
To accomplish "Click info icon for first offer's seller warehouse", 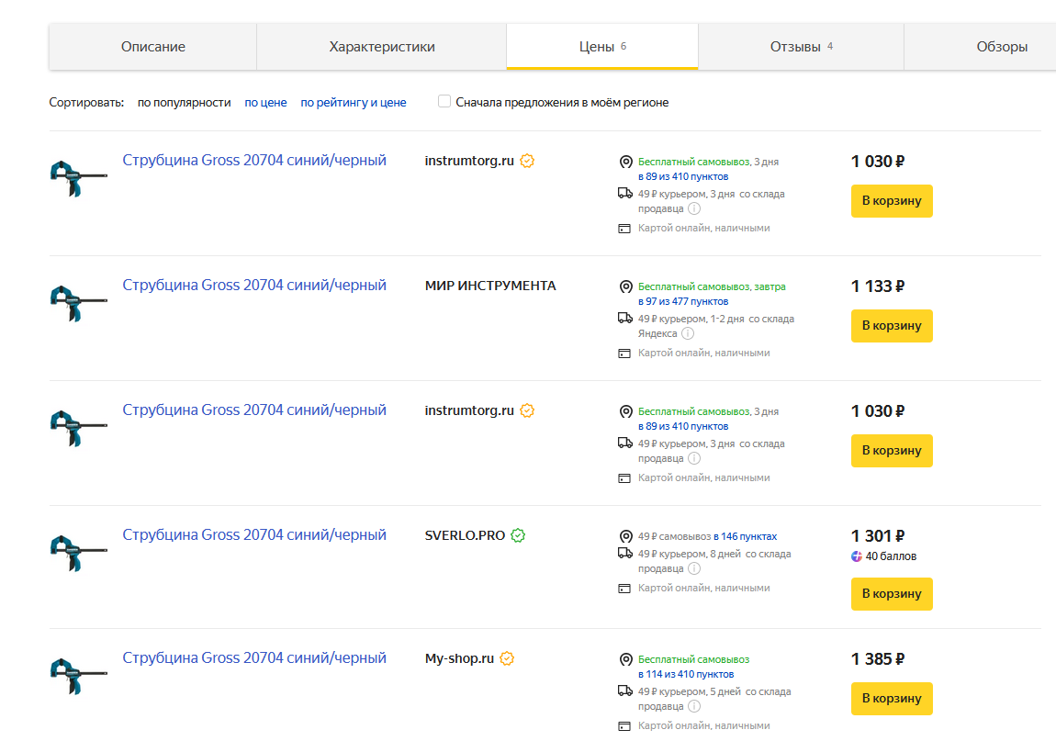I will point(694,209).
